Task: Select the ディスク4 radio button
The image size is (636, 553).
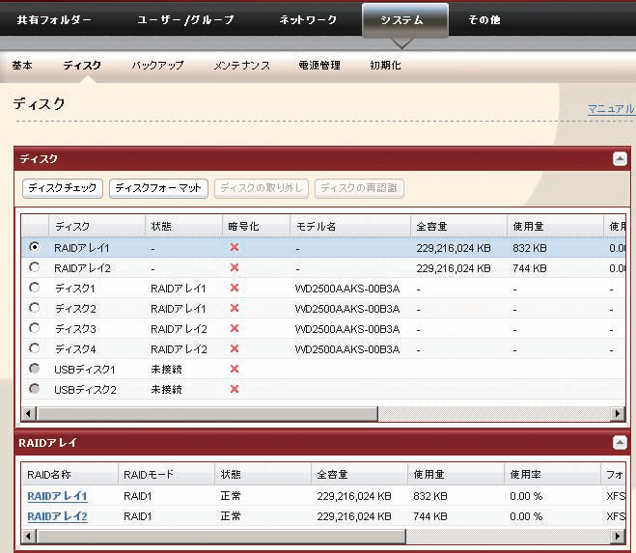Action: [x=35, y=348]
